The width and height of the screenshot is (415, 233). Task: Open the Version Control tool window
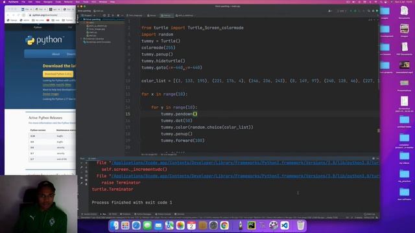(x=89, y=214)
